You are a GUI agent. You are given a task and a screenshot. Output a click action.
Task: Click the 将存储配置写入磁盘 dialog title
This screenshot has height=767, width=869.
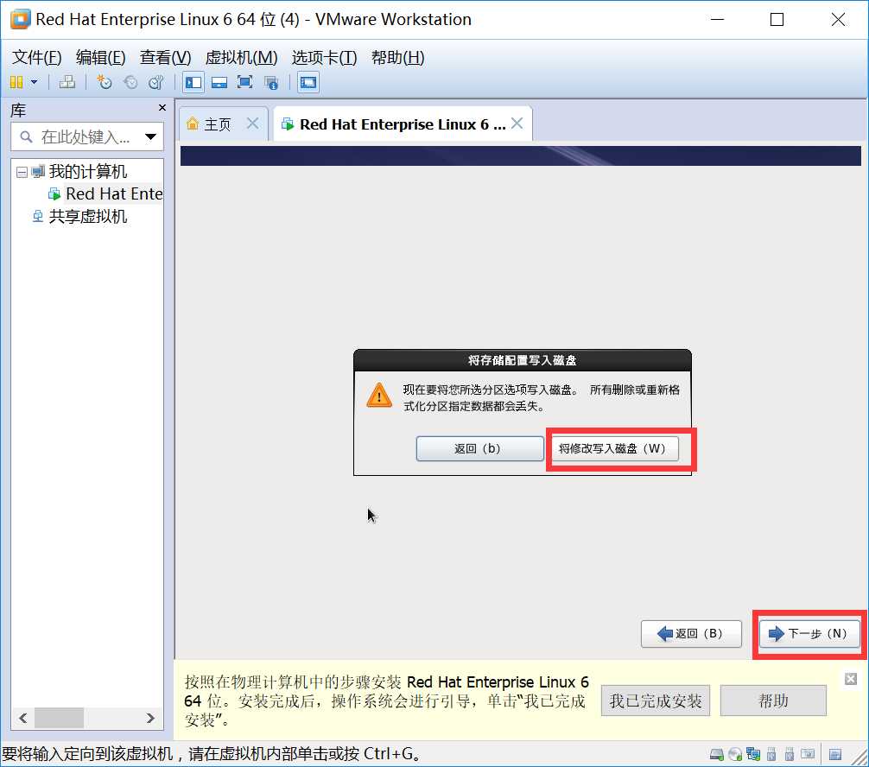coord(522,360)
